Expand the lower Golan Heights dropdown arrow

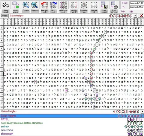[x=142, y=111]
